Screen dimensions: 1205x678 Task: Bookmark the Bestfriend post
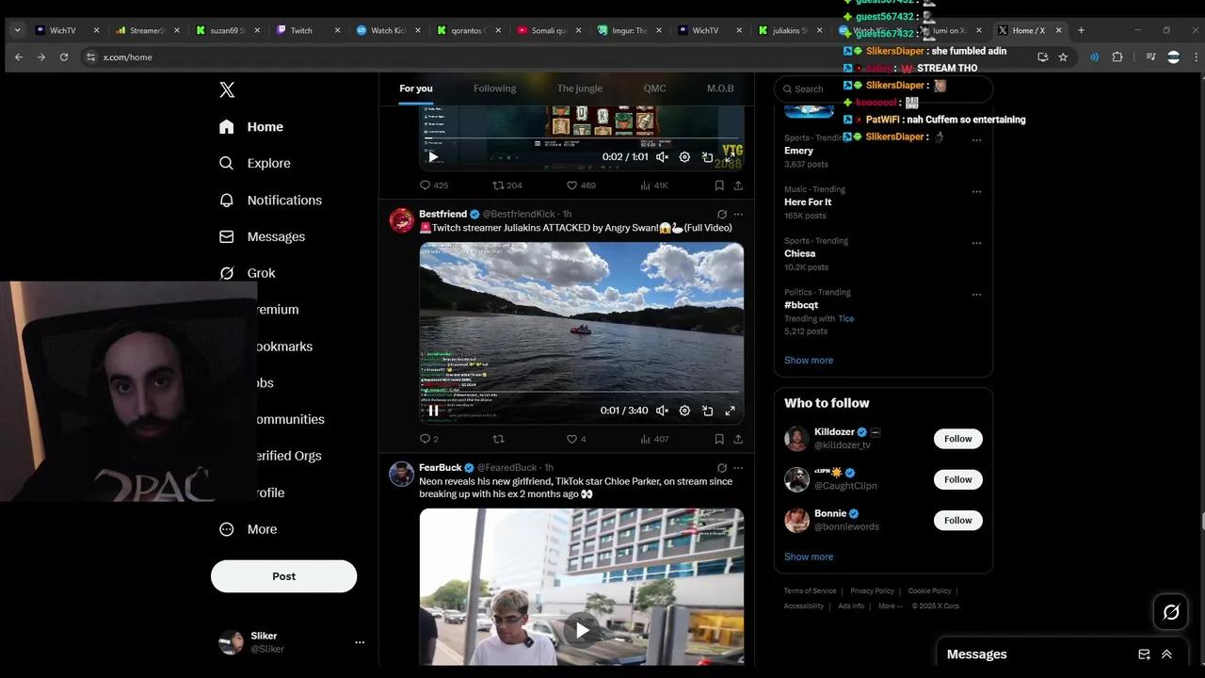click(719, 439)
